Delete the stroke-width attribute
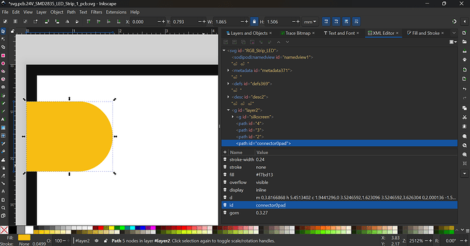The height and width of the screenshot is (246, 470). pyautogui.click(x=225, y=159)
